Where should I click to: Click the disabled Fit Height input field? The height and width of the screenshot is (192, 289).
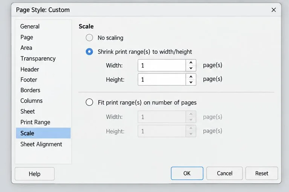[162, 131]
